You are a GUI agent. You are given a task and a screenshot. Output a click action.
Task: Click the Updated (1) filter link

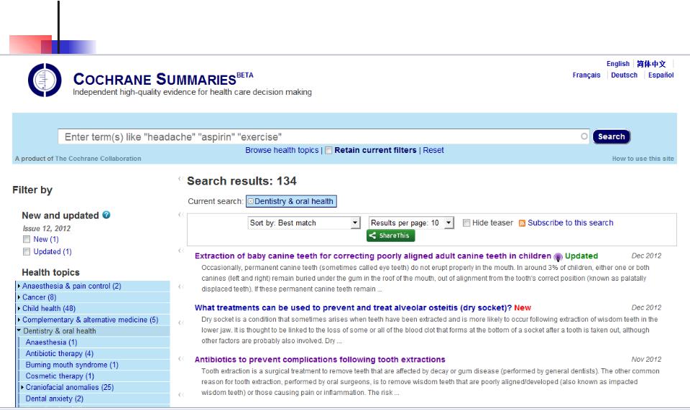pos(52,252)
